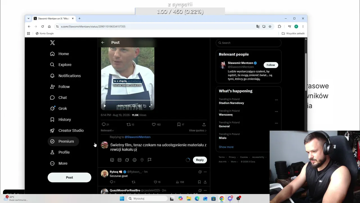Open Notifications in the sidebar
Viewport: 360px width, 203px height.
click(x=65, y=76)
